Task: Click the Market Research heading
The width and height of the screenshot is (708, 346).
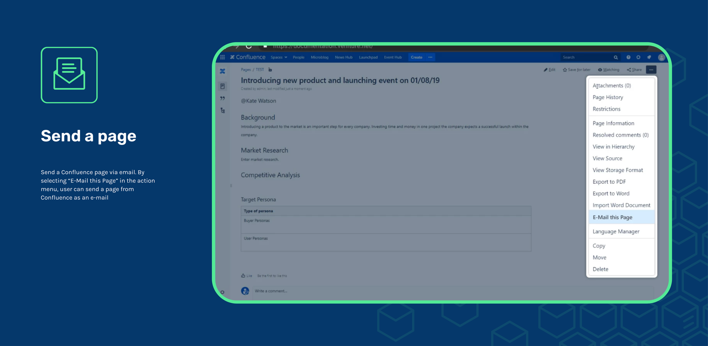Action: click(x=264, y=150)
